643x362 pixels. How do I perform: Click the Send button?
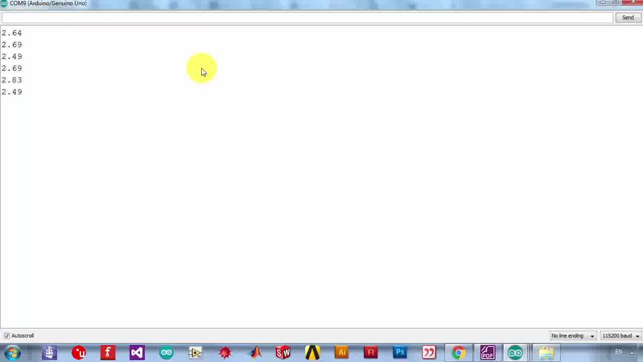[628, 18]
